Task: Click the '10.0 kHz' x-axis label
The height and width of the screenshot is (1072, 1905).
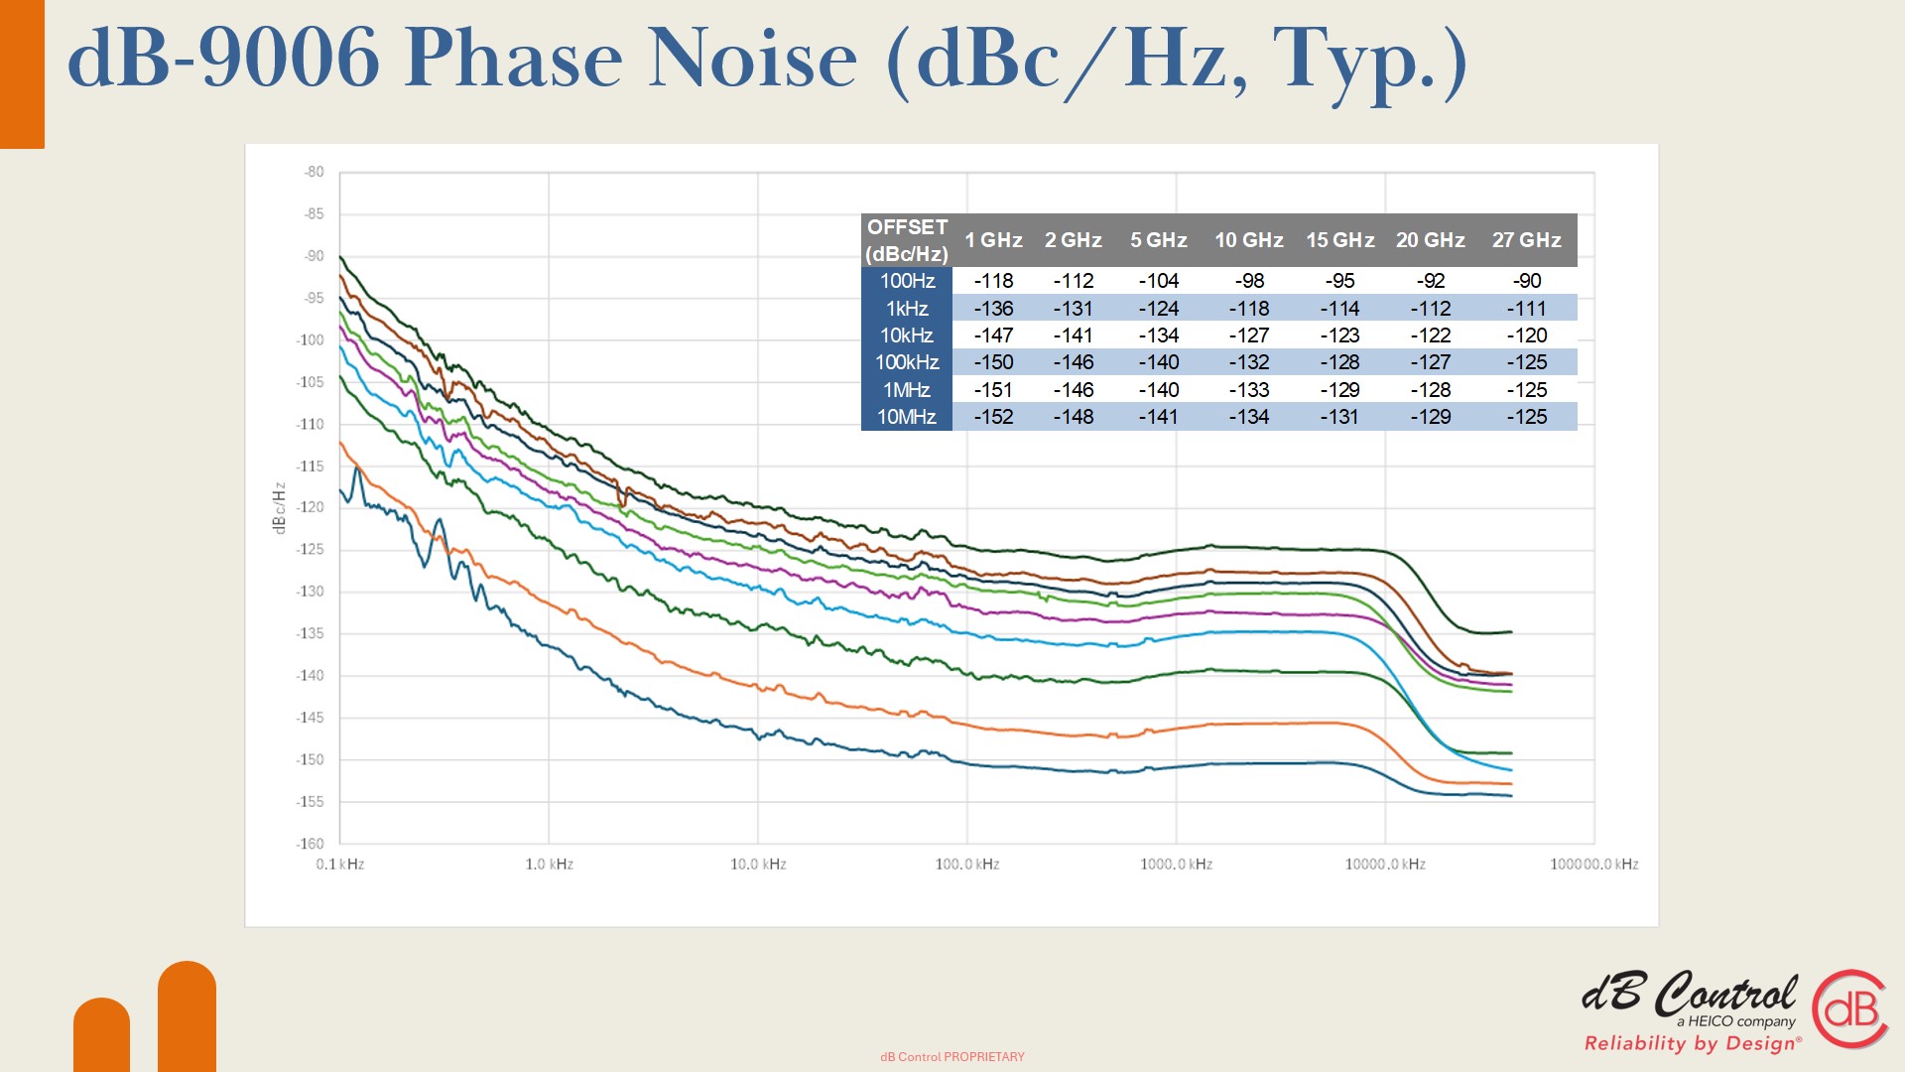Action: [758, 865]
